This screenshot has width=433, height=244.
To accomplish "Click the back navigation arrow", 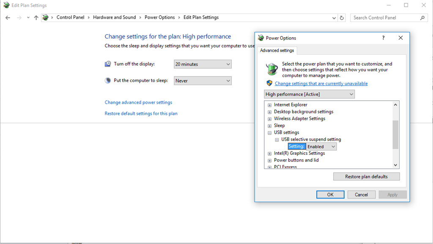I will [8, 17].
